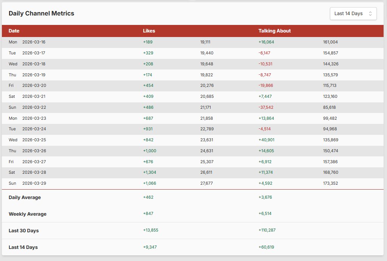The width and height of the screenshot is (387, 261).
Task: Click the +40,901 talking about change
Action: (x=266, y=140)
